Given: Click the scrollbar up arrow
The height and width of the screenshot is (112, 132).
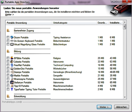Looking at the screenshot, I should click(125, 22).
